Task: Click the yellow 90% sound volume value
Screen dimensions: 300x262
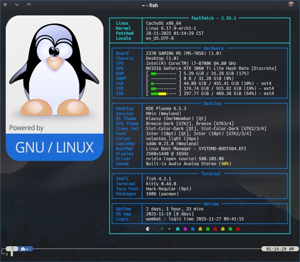Action: (226, 164)
